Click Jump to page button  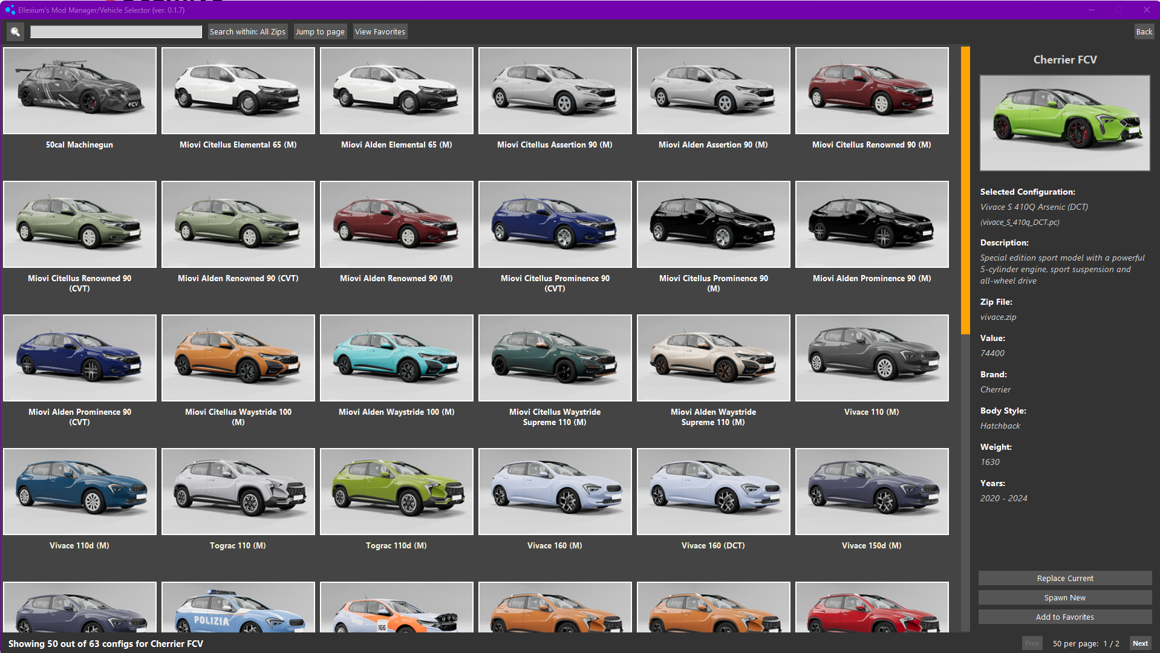click(x=320, y=32)
